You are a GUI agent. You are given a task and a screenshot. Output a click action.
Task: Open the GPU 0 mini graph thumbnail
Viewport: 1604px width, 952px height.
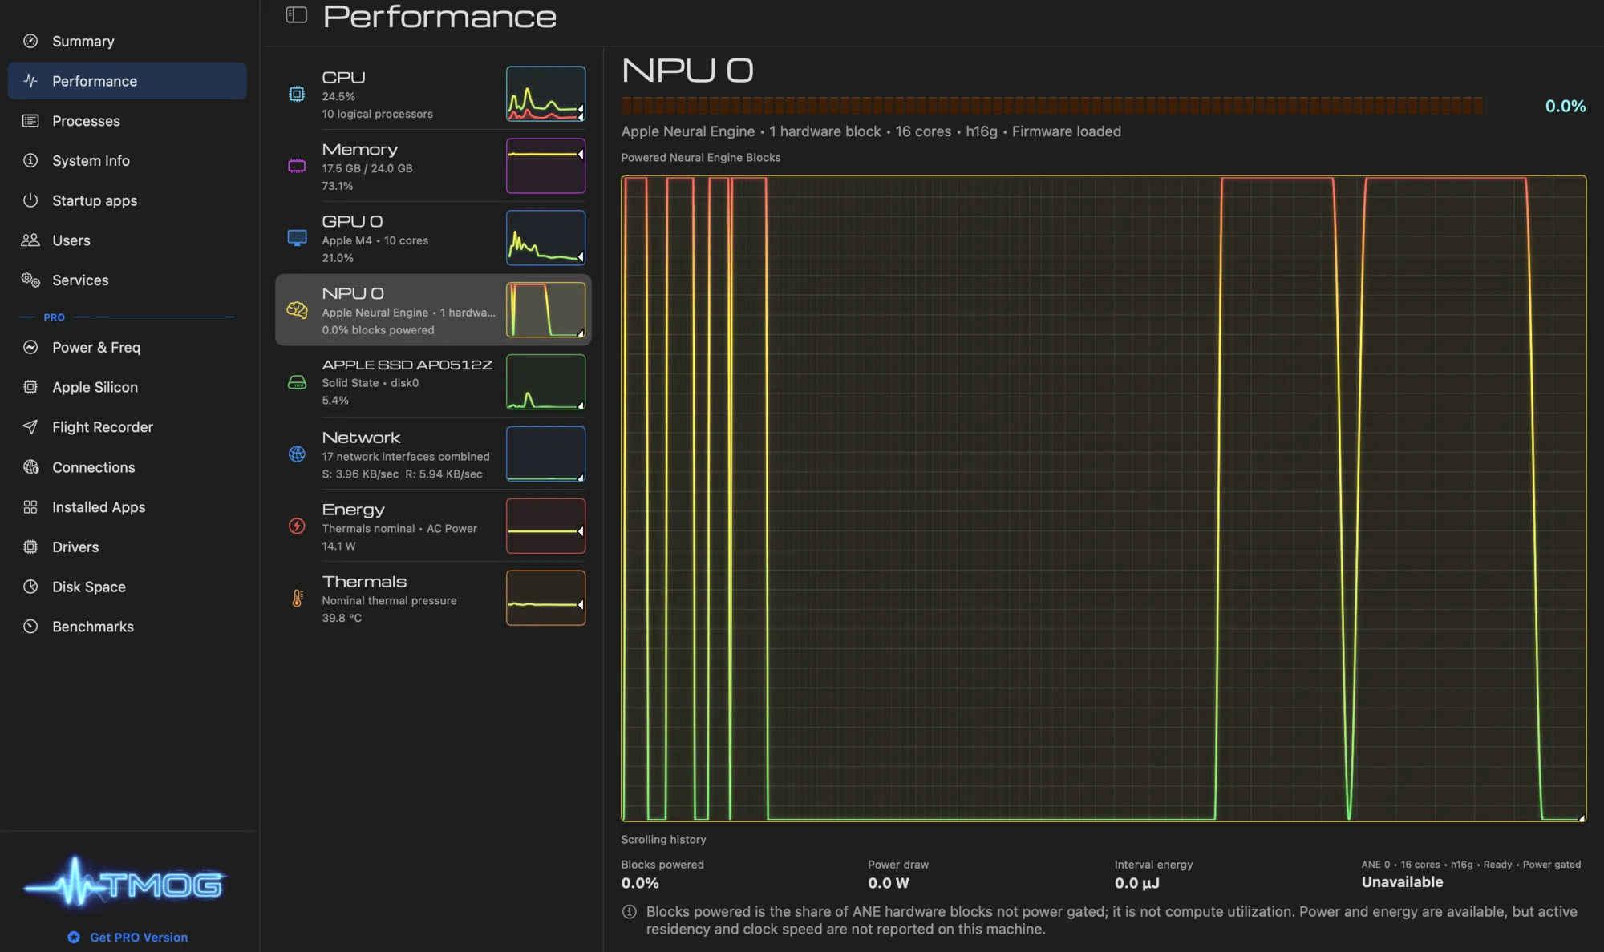pos(545,238)
